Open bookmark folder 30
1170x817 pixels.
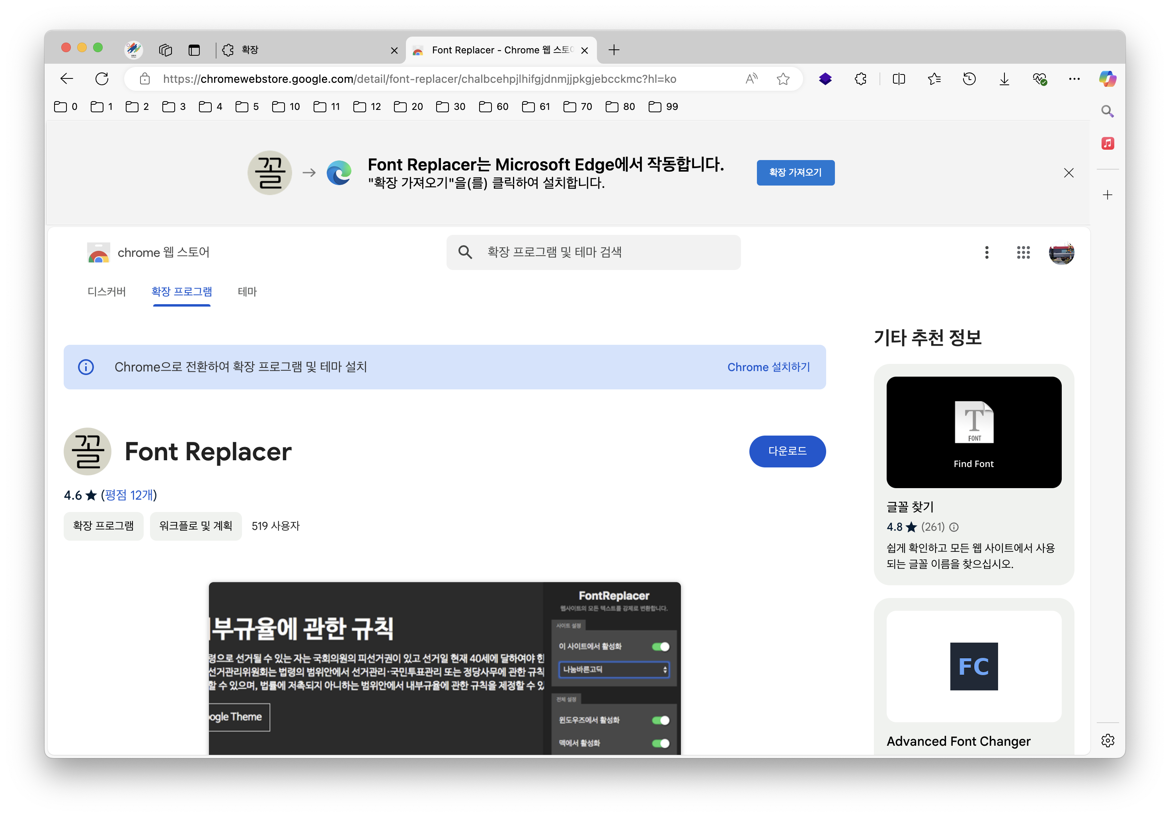(x=451, y=107)
